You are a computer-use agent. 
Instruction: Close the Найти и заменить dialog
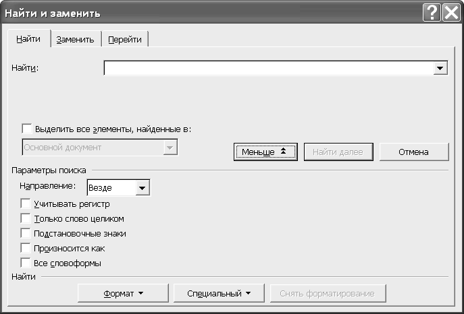[x=451, y=13]
